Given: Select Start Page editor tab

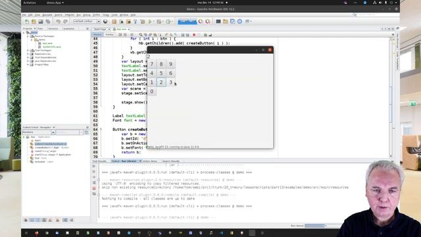Looking at the screenshot, I should point(101,29).
